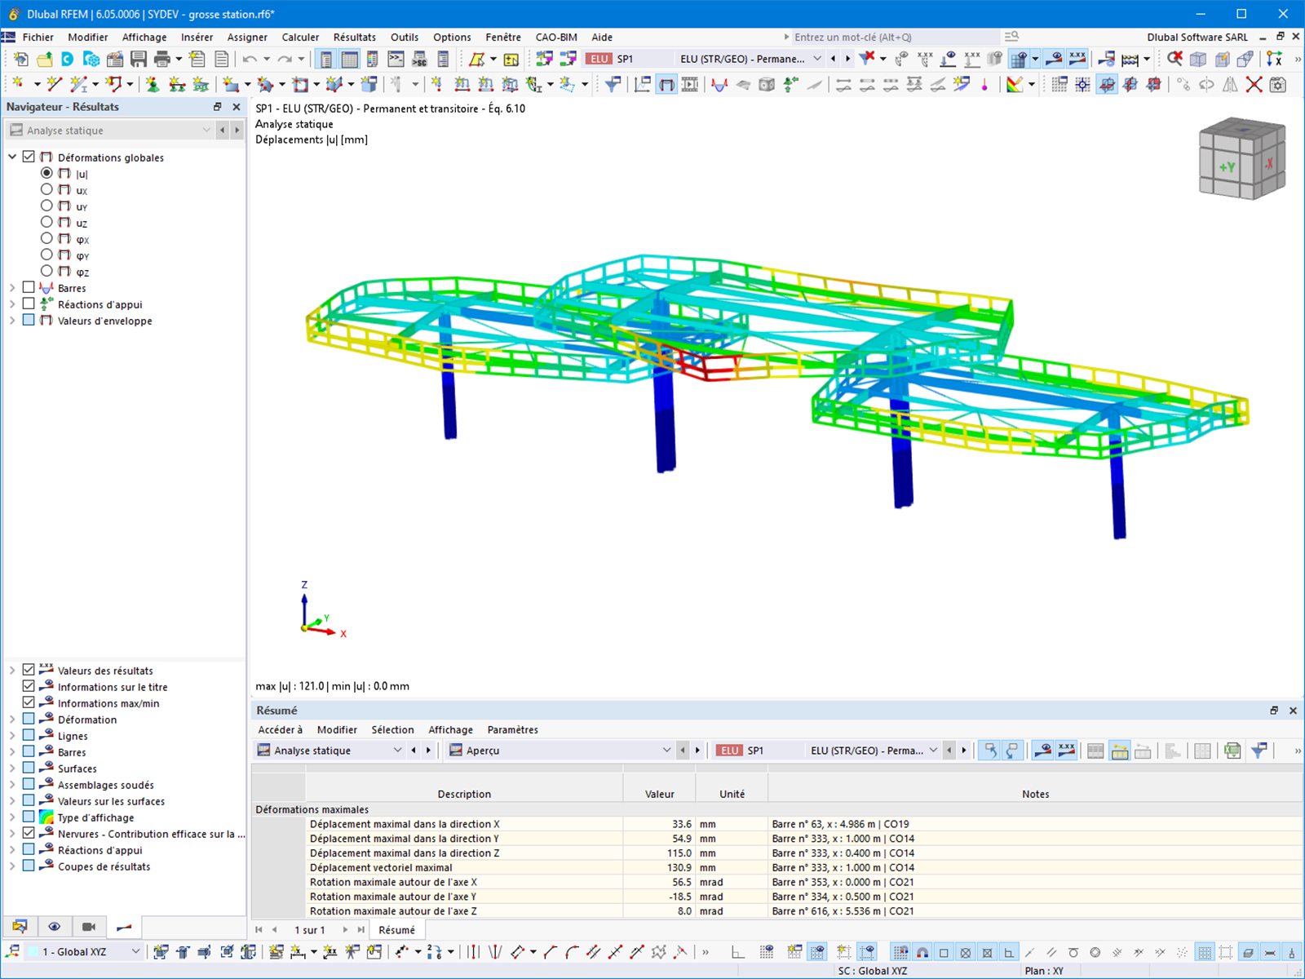The height and width of the screenshot is (979, 1305).
Task: Click Sélection in Résumé panel menu
Action: tap(392, 729)
